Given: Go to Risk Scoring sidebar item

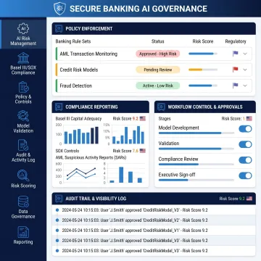Looking at the screenshot, I should pos(23,179).
